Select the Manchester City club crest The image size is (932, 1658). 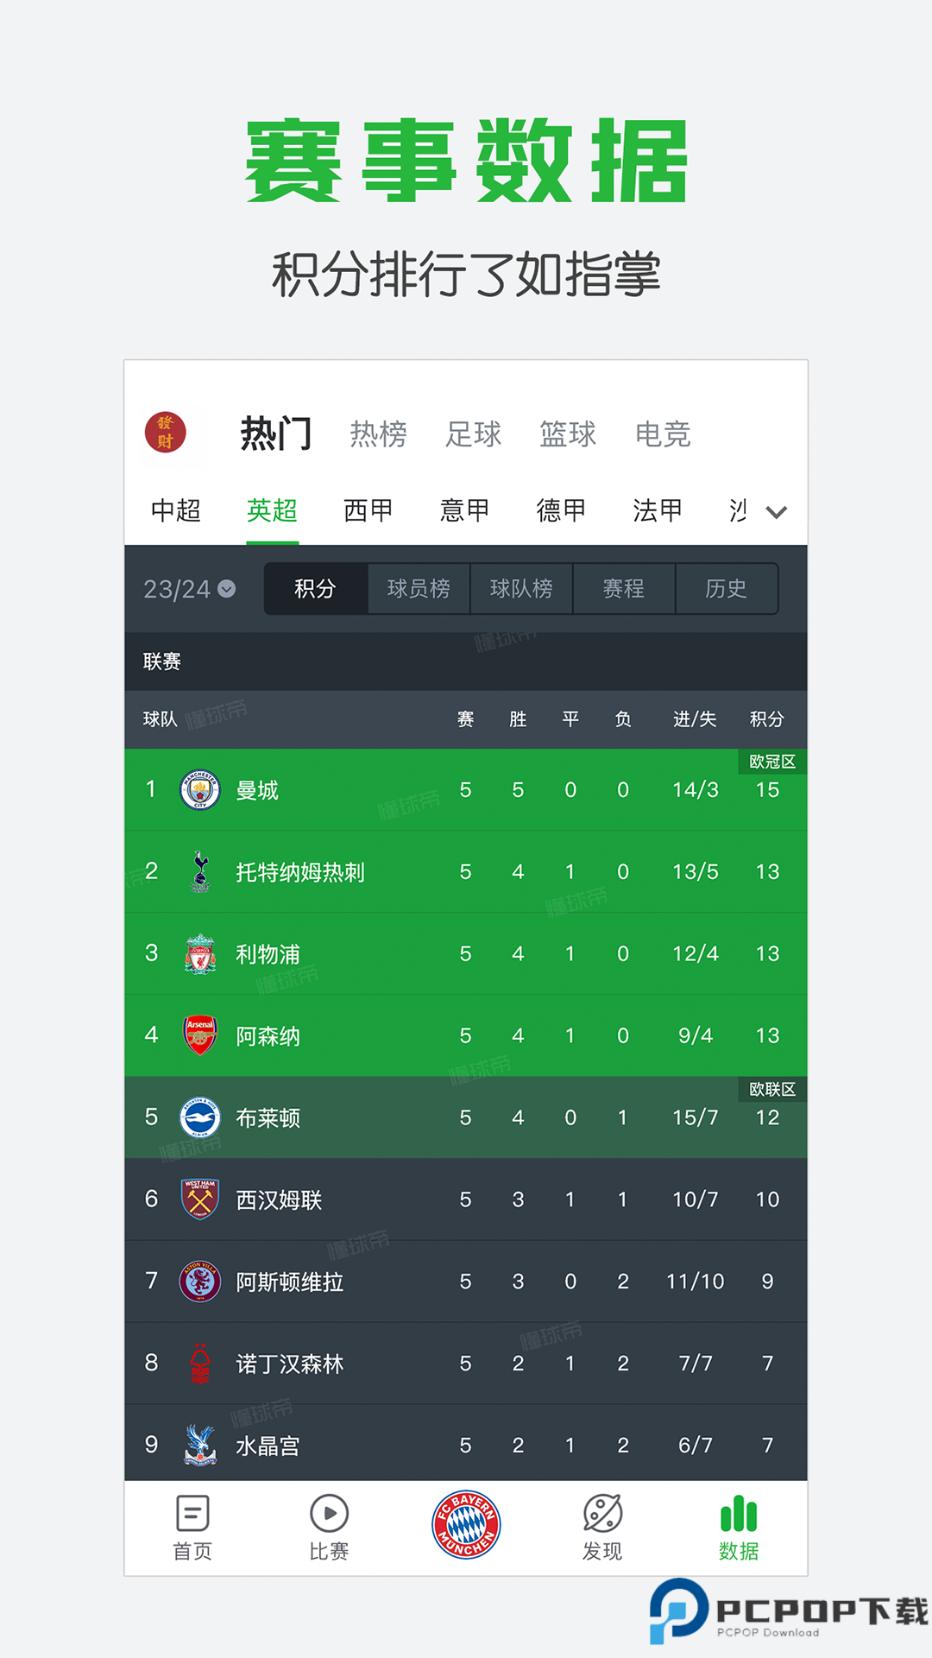(x=199, y=788)
